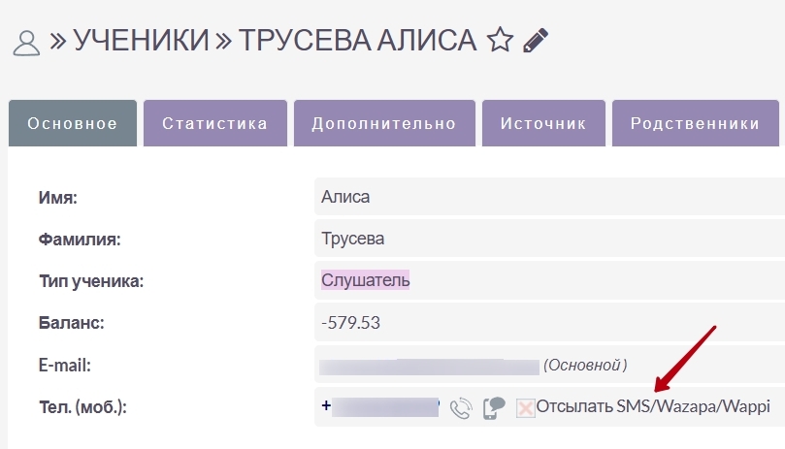This screenshot has height=449, width=785.
Task: Click the УЧЕНИКИ breadcrumb link
Action: pos(142,41)
